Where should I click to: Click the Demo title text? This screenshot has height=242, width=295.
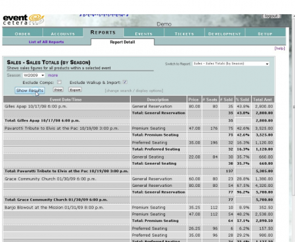(164, 24)
